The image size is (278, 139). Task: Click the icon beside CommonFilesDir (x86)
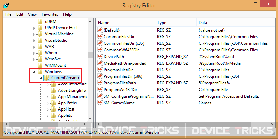click(100, 43)
